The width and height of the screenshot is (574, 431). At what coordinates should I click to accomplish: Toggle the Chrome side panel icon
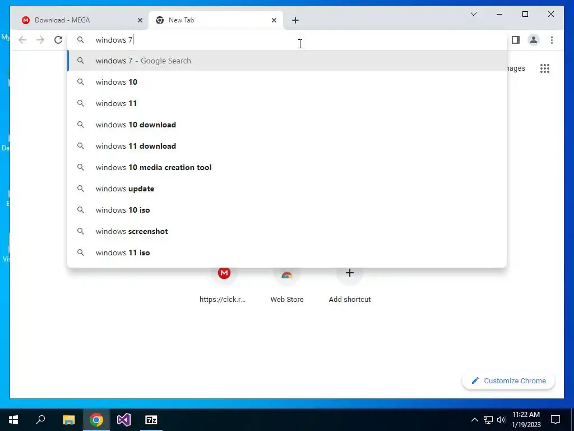tap(516, 40)
